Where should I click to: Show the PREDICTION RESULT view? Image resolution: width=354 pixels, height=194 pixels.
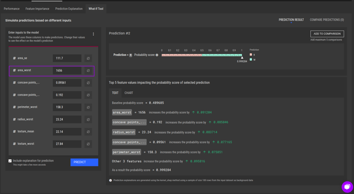tap(291, 20)
